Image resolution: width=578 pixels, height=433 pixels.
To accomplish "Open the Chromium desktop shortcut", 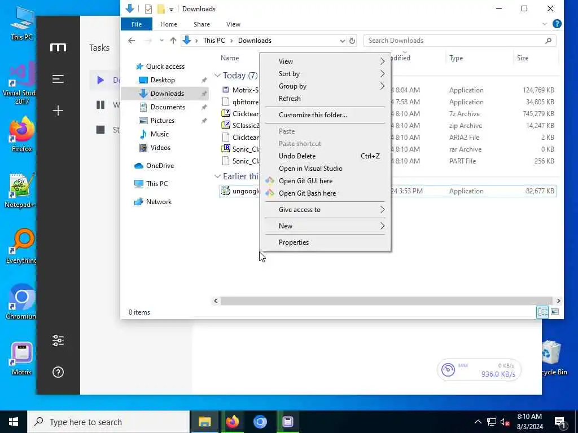I will (21, 302).
